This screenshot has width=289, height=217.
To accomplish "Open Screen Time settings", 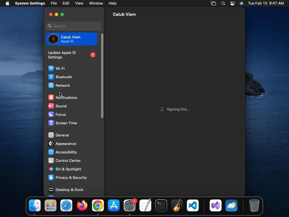I will 72,123.
